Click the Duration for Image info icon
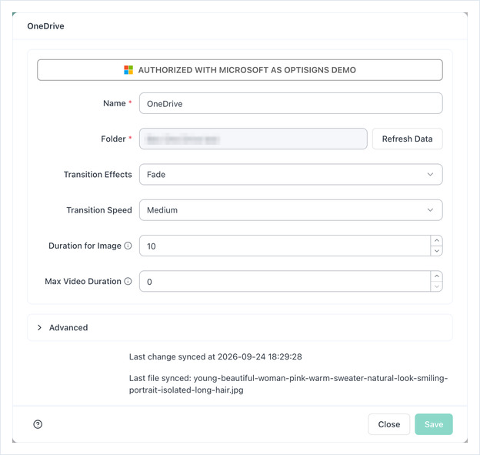Screen dimensions: 480x455 click(x=128, y=246)
